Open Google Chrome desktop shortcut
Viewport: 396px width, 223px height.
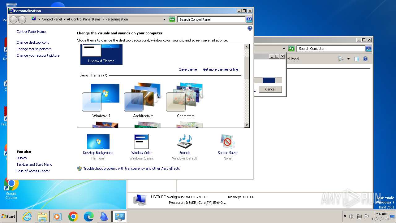point(11,188)
